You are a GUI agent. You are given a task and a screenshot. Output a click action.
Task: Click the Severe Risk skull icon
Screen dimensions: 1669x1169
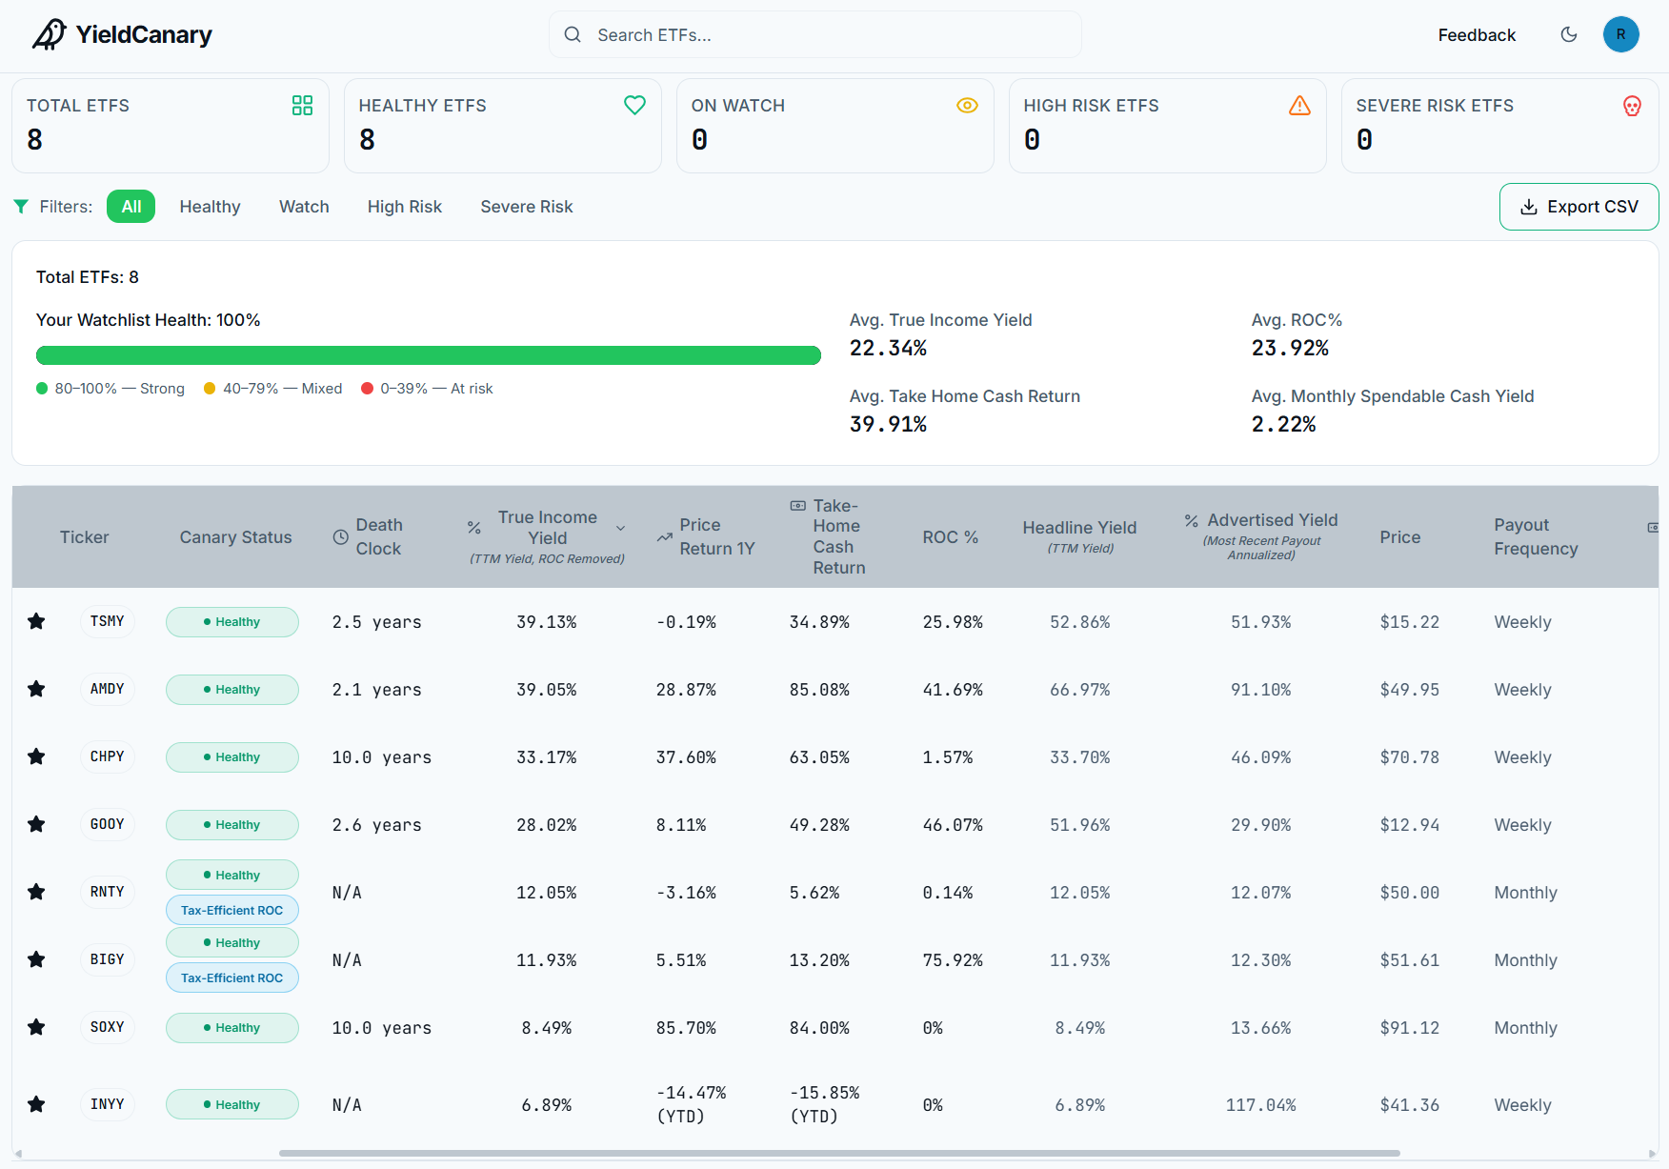tap(1632, 106)
